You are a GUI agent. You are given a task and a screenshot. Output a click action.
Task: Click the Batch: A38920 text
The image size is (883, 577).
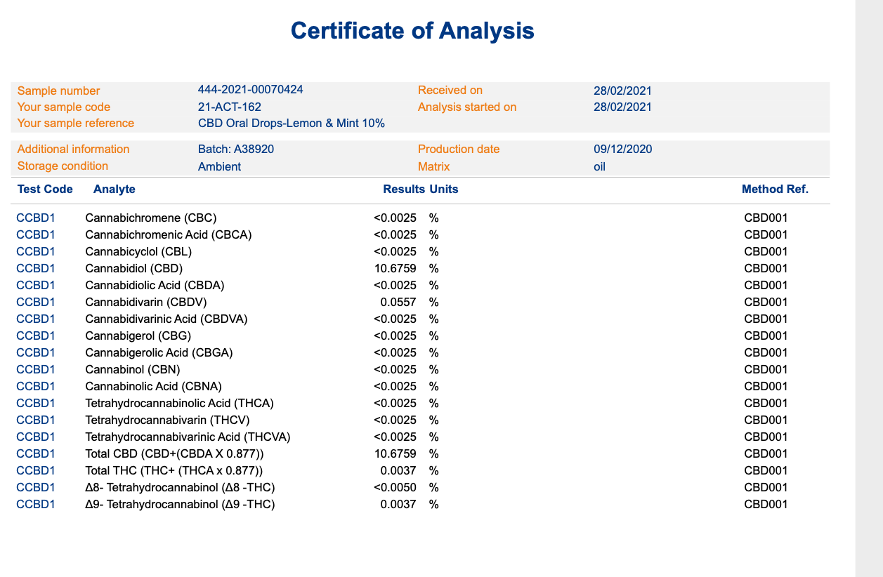(x=235, y=149)
